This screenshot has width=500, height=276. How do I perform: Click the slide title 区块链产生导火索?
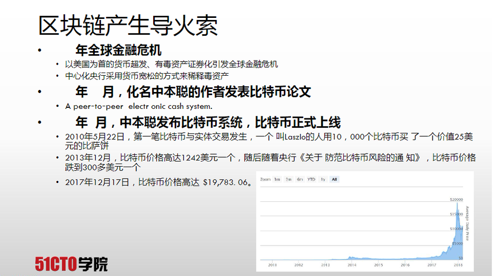coord(128,25)
